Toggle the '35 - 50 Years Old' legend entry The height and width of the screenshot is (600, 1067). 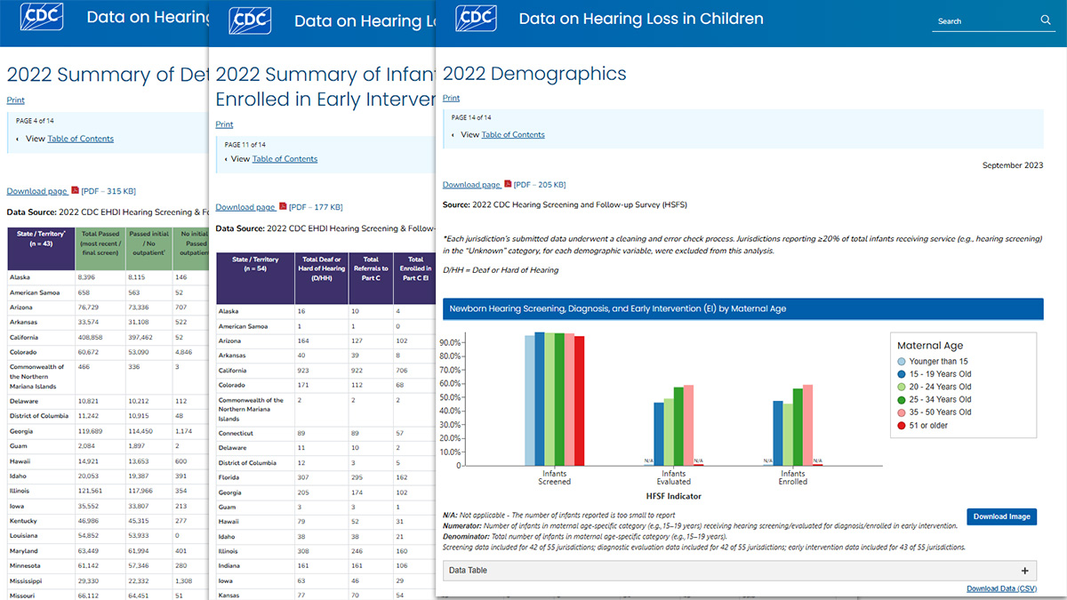tap(901, 412)
